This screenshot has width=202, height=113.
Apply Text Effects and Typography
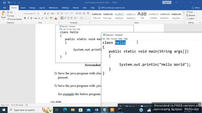46,18
